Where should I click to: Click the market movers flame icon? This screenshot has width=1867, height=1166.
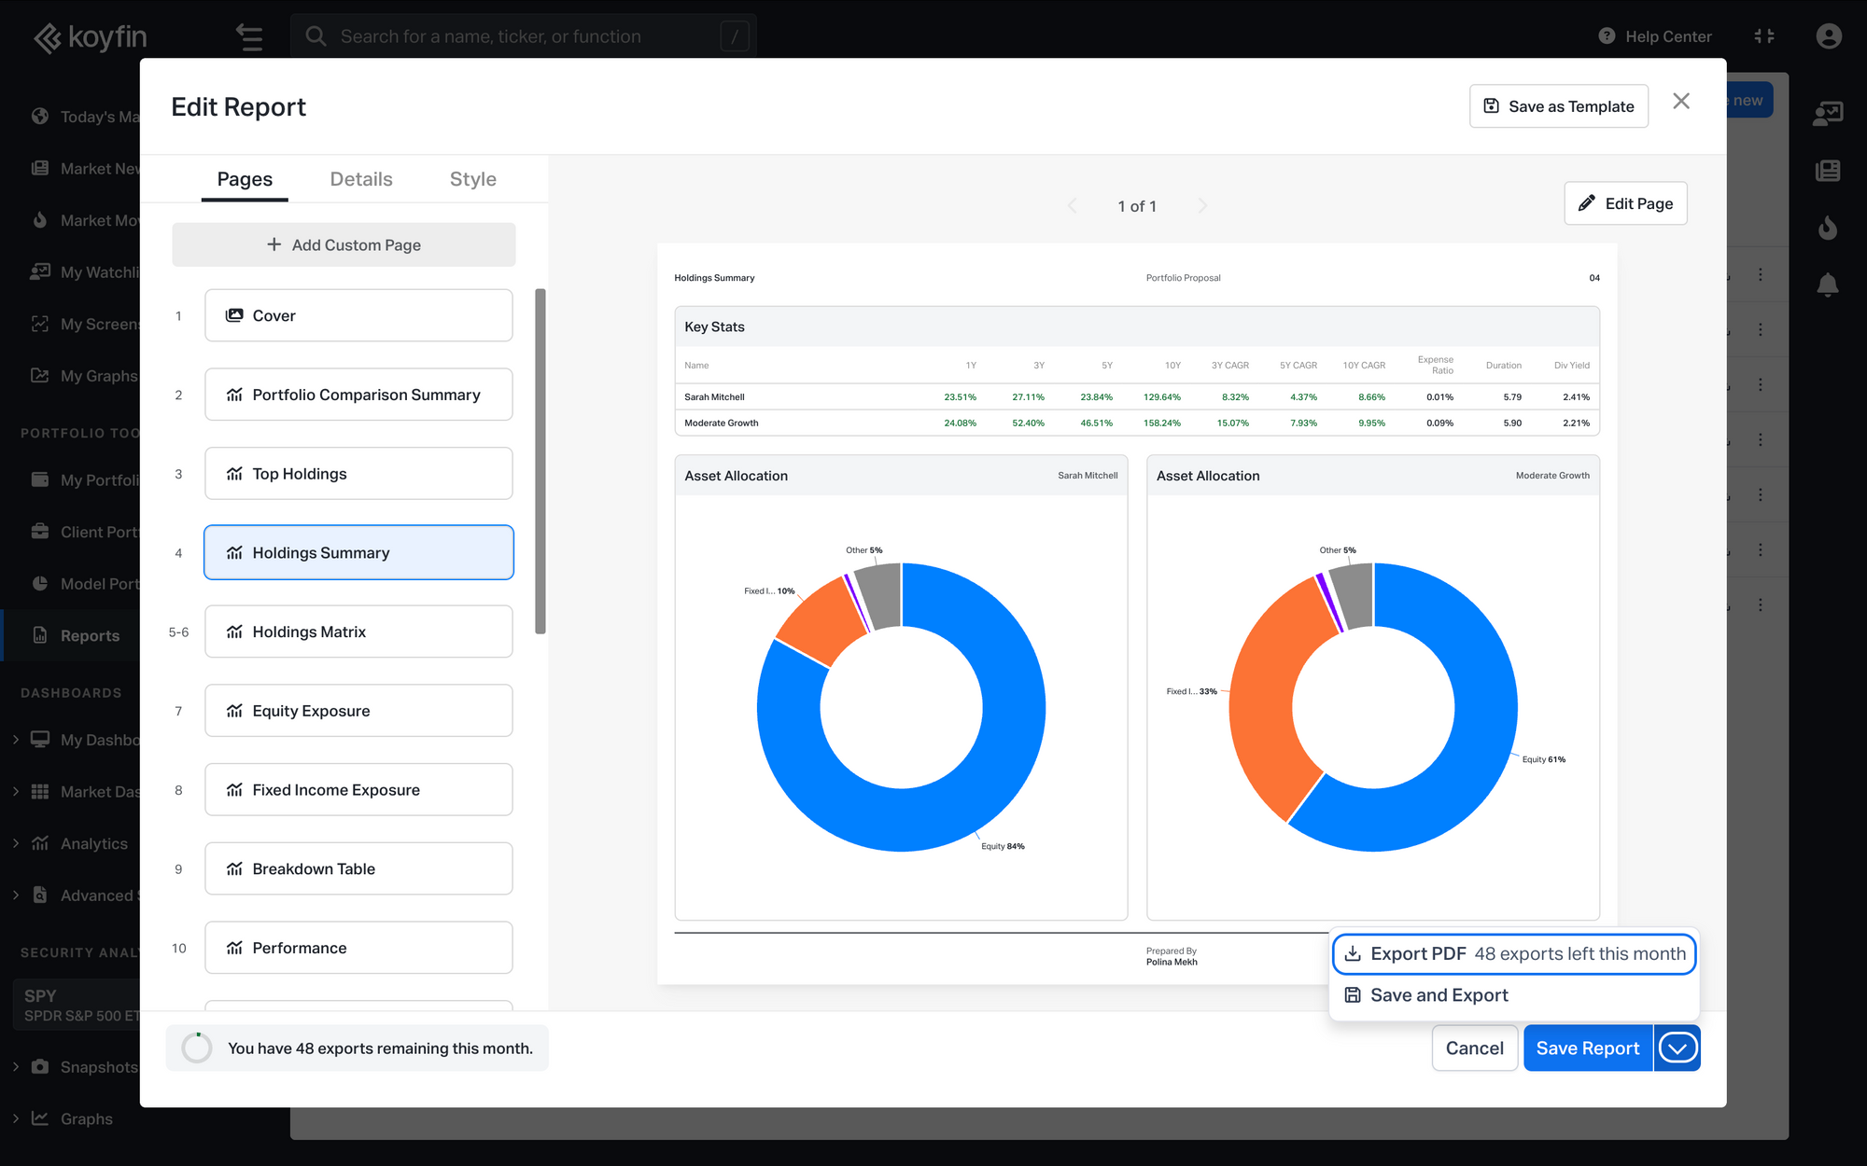click(1827, 228)
